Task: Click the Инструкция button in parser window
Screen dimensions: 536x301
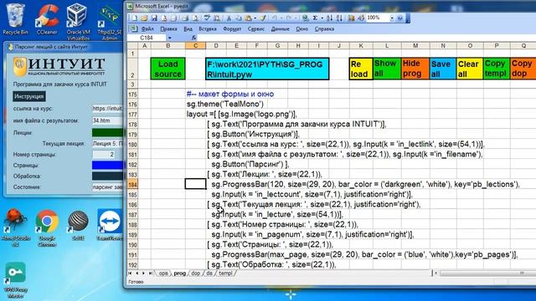Action: pos(29,96)
